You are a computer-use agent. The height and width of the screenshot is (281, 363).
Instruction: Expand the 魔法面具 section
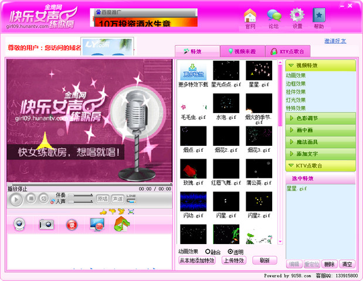pos(320,142)
